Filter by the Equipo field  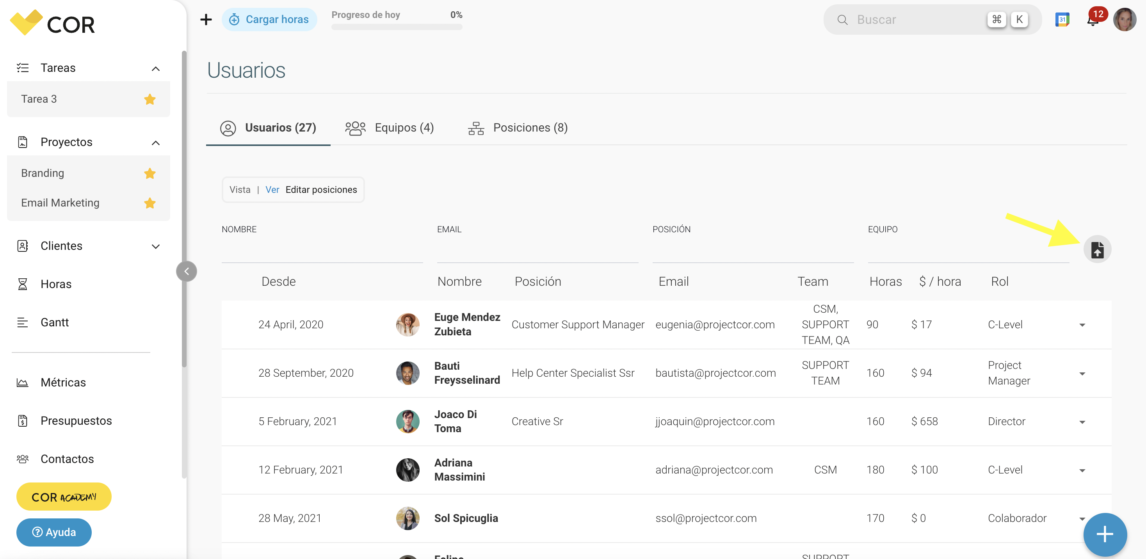point(968,251)
